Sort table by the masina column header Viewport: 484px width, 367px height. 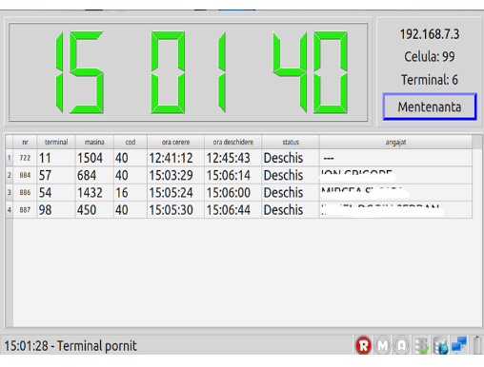tap(94, 142)
